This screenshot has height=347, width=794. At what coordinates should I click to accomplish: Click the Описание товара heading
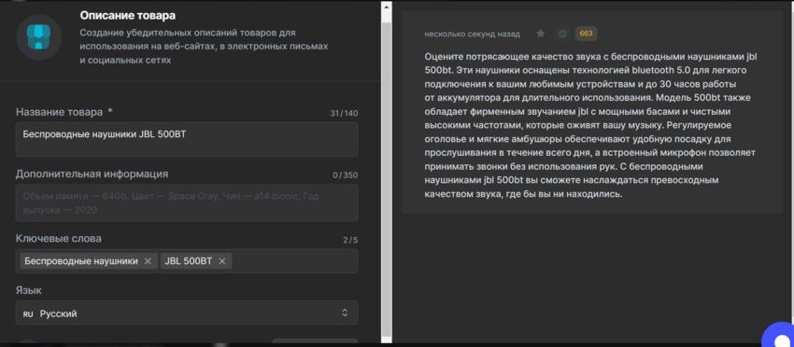[128, 16]
